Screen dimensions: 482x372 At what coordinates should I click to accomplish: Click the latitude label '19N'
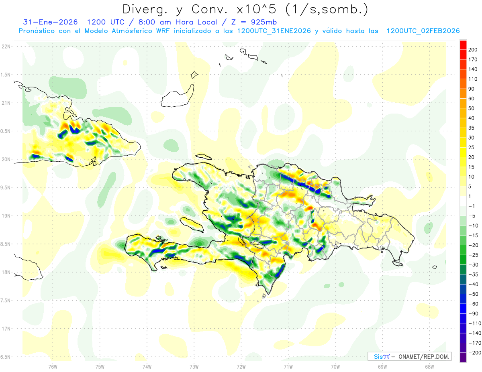6,216
